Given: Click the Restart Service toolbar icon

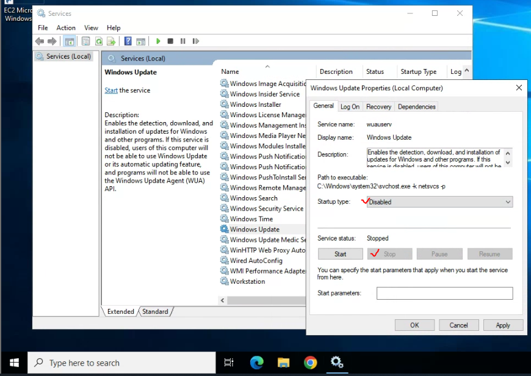Looking at the screenshot, I should pyautogui.click(x=195, y=42).
